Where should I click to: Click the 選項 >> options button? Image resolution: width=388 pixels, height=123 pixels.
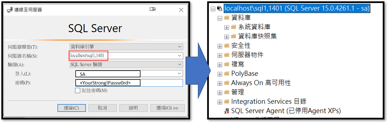pyautogui.click(x=167, y=108)
